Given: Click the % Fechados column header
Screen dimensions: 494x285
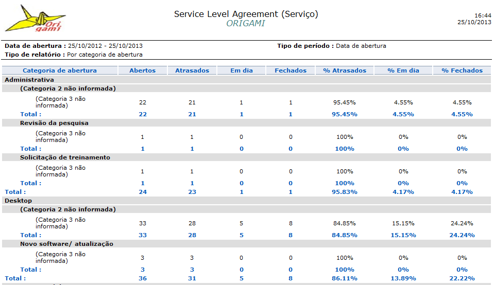Looking at the screenshot, I should 462,70.
